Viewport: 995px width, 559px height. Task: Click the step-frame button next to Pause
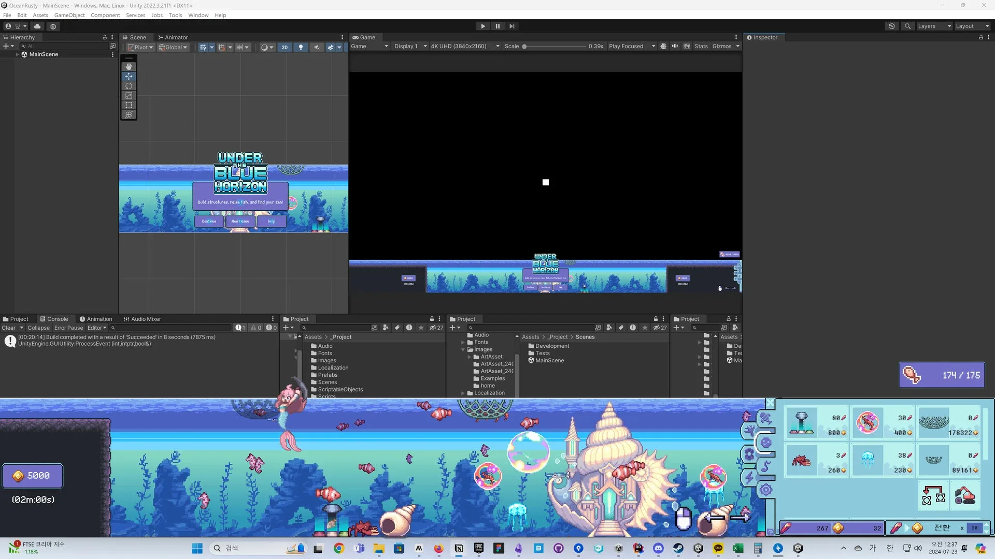512,26
